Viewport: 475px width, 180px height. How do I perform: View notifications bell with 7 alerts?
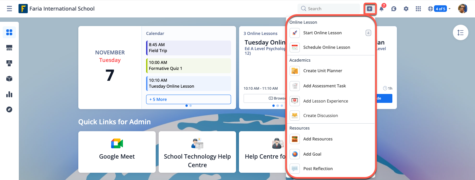(382, 8)
